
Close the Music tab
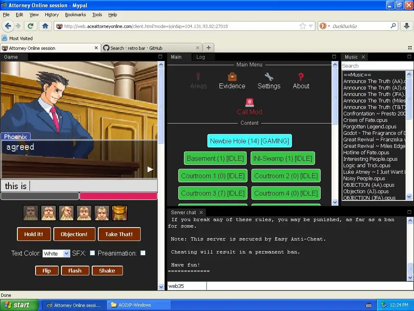(x=363, y=57)
